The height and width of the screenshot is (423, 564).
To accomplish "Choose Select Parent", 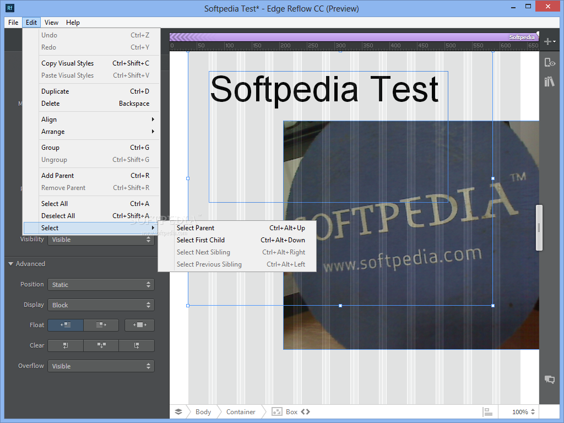I will [237, 228].
